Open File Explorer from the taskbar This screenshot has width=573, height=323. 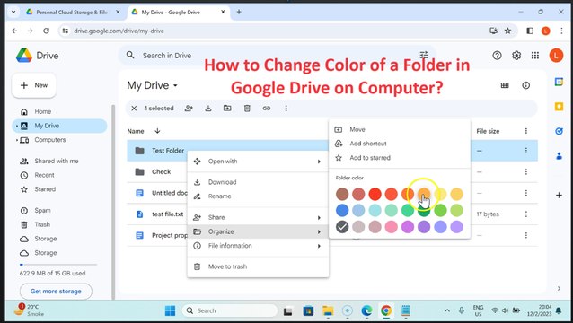pyautogui.click(x=328, y=310)
